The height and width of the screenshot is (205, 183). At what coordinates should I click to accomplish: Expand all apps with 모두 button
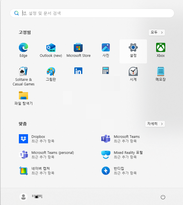157,33
